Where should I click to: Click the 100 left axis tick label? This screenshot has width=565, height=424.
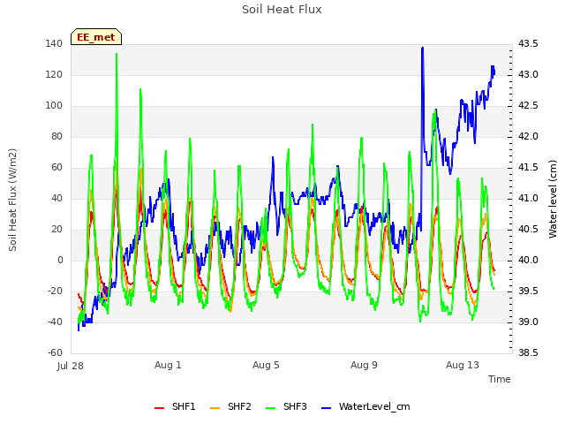pos(54,106)
